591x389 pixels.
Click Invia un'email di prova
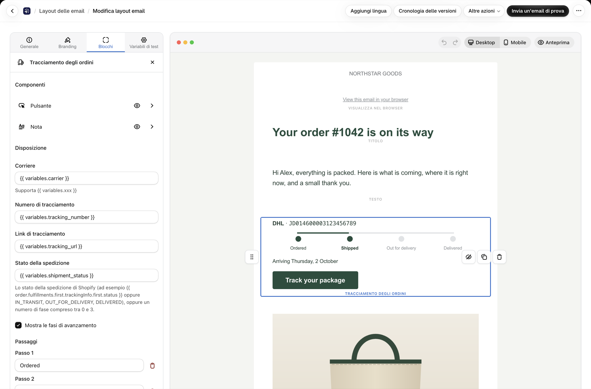coord(538,11)
